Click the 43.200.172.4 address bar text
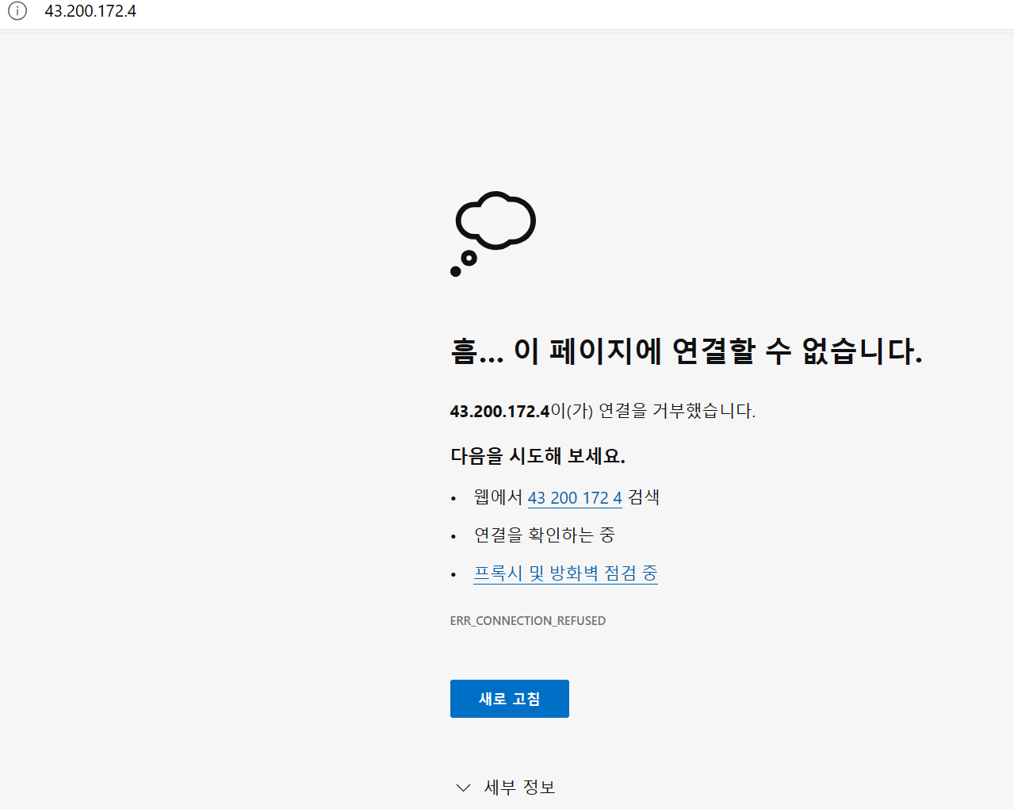Image resolution: width=1014 pixels, height=809 pixels. (90, 11)
